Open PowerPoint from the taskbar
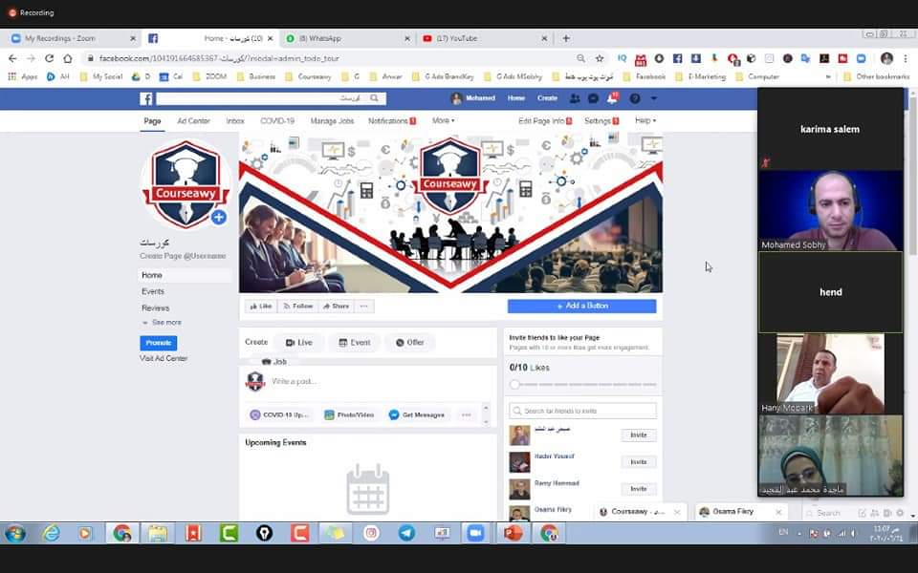Image resolution: width=918 pixels, height=573 pixels. pos(513,533)
